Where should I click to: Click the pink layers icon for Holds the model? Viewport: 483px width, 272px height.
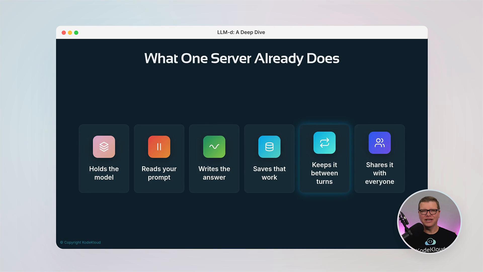tap(104, 147)
